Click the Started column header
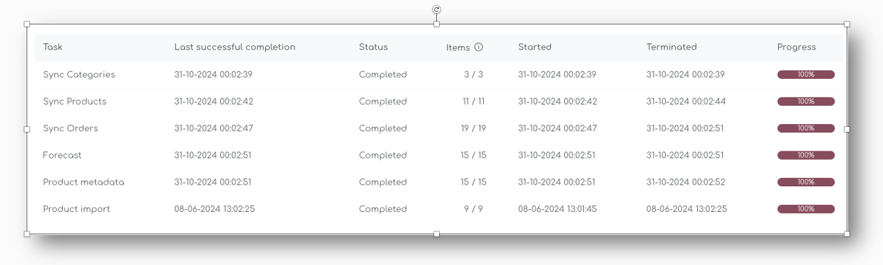 point(535,47)
